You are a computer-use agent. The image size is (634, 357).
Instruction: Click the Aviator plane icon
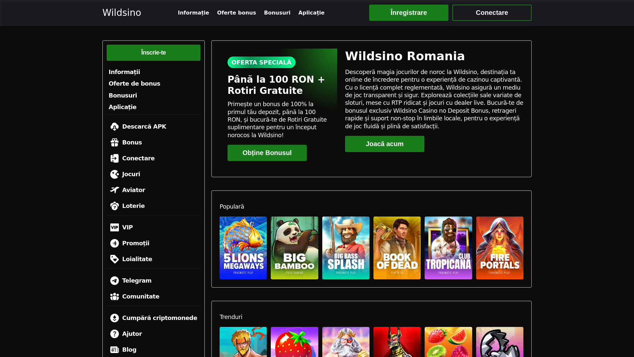115,190
